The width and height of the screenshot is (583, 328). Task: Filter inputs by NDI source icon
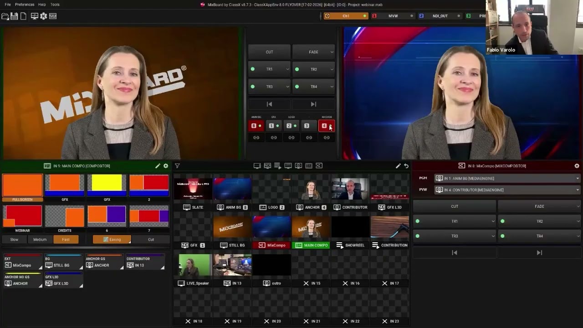tap(267, 166)
